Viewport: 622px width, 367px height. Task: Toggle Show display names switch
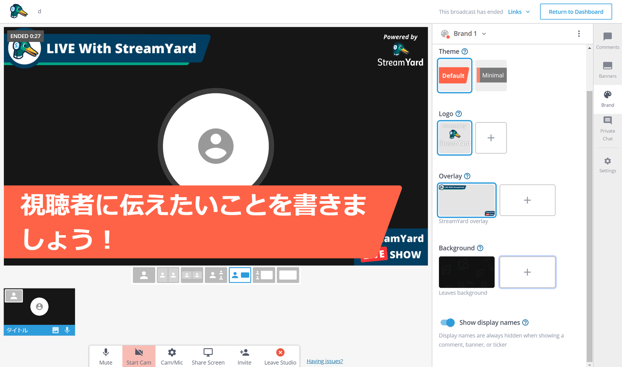click(447, 323)
